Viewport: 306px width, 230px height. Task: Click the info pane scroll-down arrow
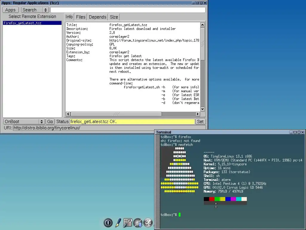pos(203,109)
